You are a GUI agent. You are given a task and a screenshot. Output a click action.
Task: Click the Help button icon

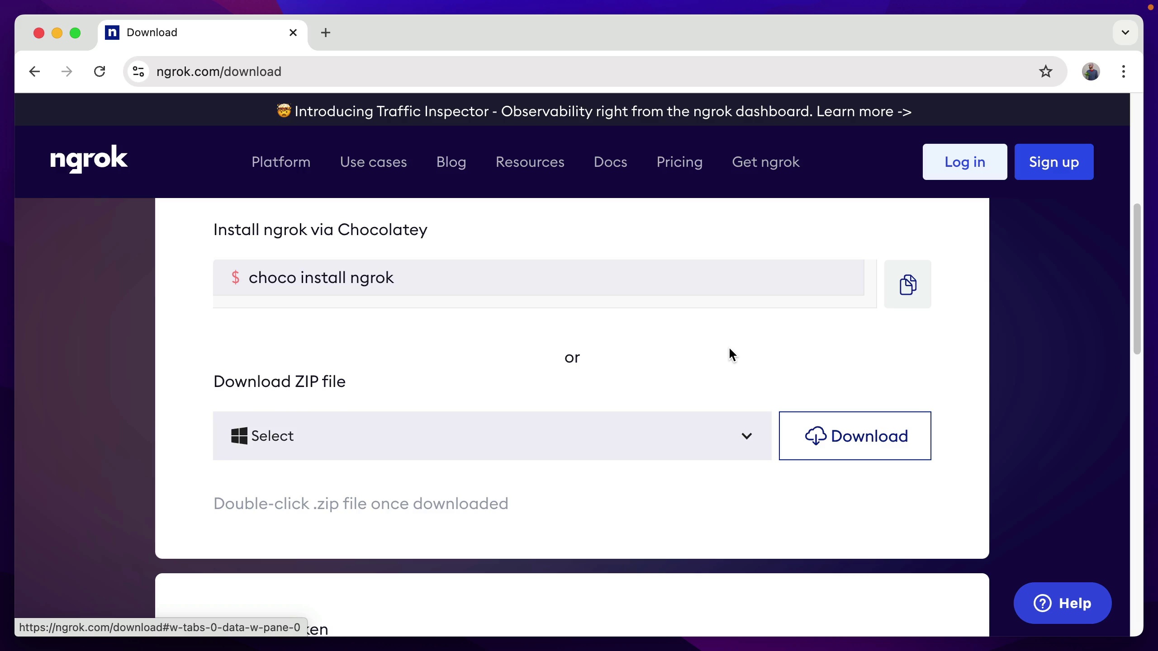coord(1043,604)
